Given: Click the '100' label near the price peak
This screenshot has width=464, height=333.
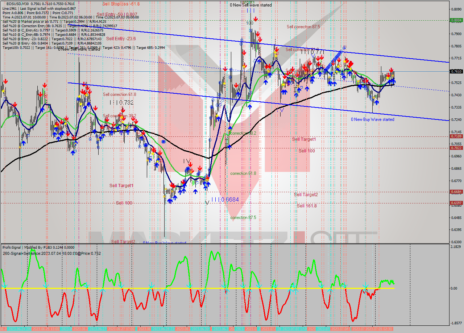Looking at the screenshot, I should (x=249, y=23).
